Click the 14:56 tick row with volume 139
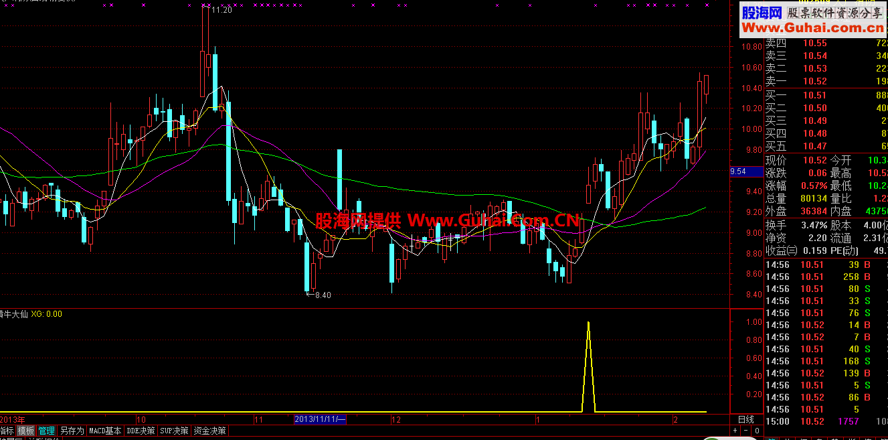888x440 pixels. click(826, 373)
